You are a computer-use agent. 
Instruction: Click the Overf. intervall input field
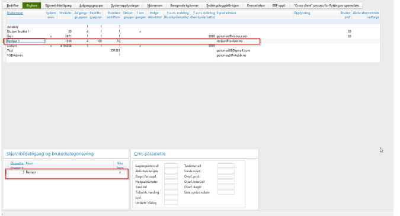click(x=226, y=182)
